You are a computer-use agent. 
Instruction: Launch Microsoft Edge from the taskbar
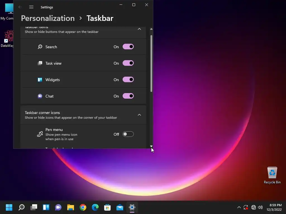tap(95, 207)
